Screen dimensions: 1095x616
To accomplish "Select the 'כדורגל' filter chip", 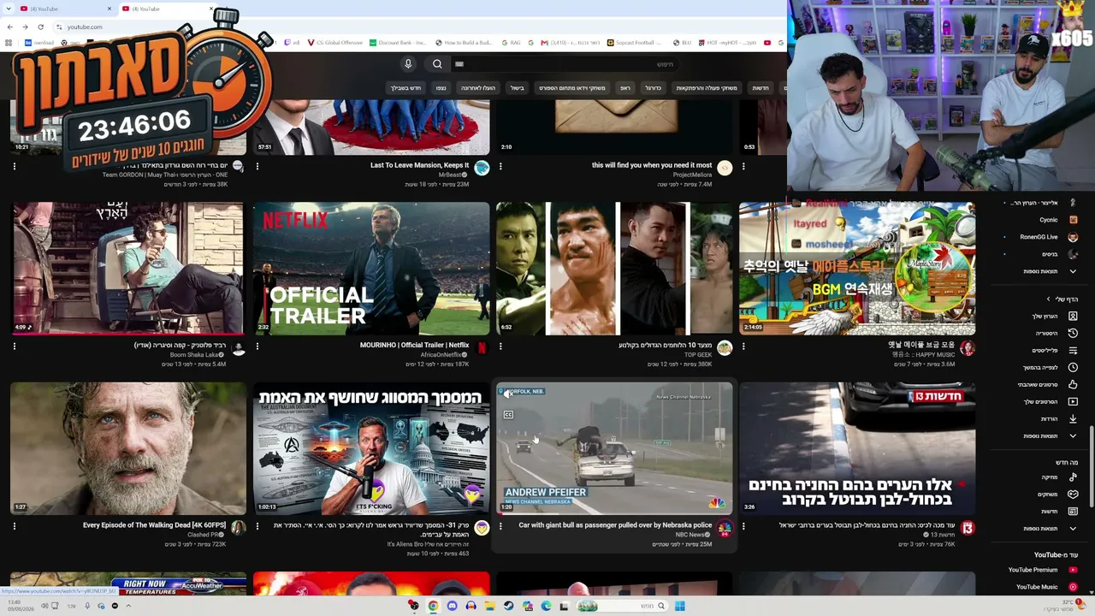I will [x=653, y=88].
